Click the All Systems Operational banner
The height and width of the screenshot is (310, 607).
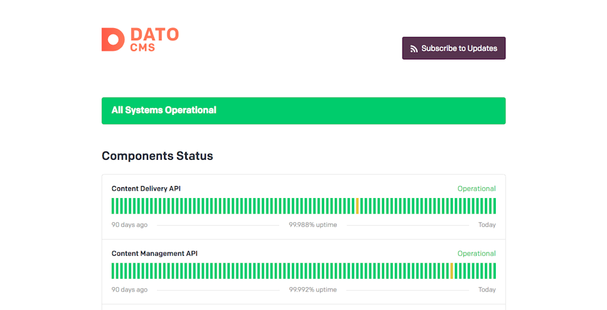coord(303,111)
